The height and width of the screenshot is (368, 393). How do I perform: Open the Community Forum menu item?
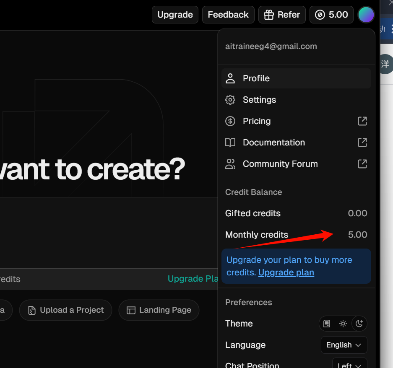pos(296,164)
